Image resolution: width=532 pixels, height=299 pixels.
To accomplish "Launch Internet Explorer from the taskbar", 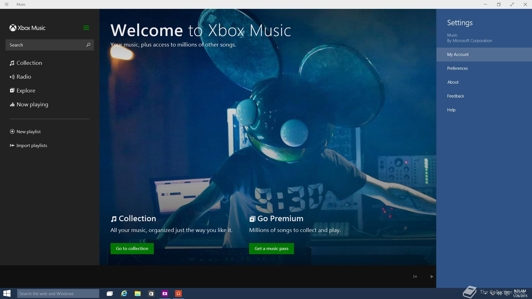I will 124,293.
